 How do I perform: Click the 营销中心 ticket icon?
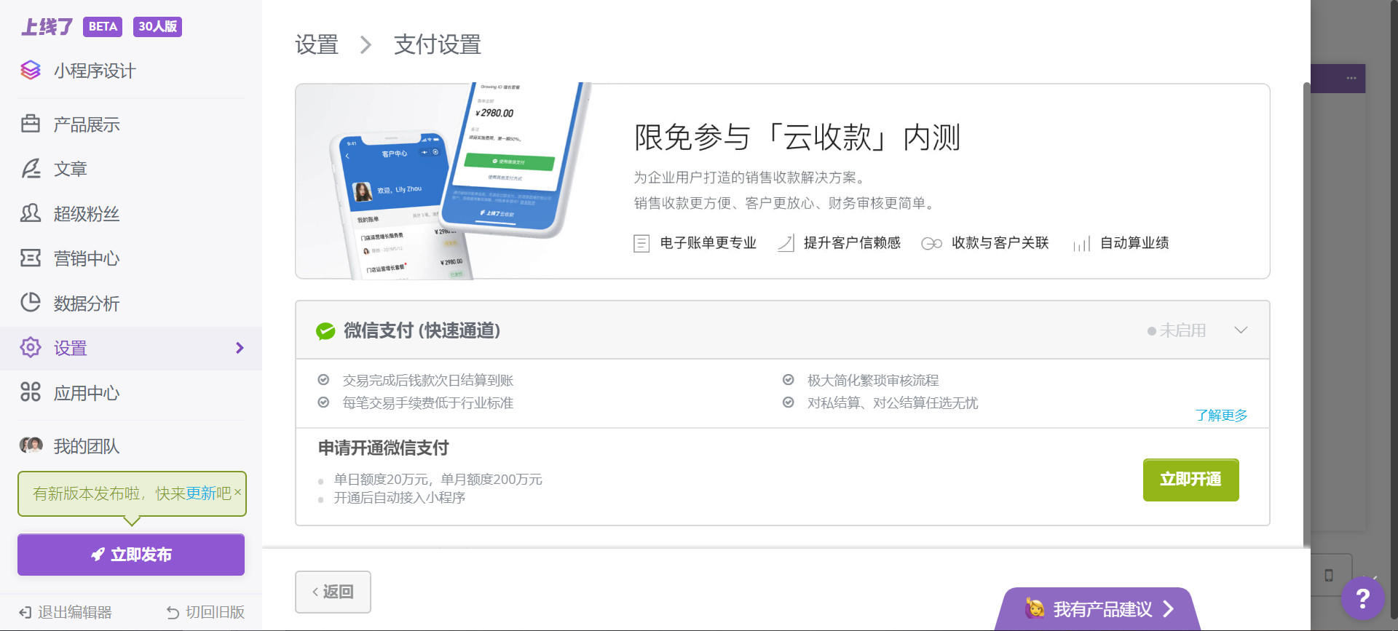31,258
